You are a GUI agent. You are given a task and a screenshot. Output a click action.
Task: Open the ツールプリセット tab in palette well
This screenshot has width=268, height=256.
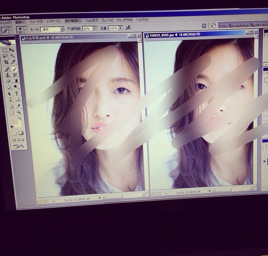pos(240,26)
